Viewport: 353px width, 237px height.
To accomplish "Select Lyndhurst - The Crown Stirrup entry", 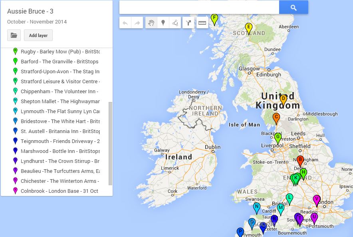I will point(60,161).
